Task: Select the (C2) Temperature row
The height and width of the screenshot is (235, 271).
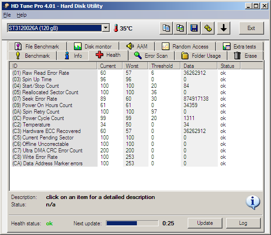Action: (136, 125)
